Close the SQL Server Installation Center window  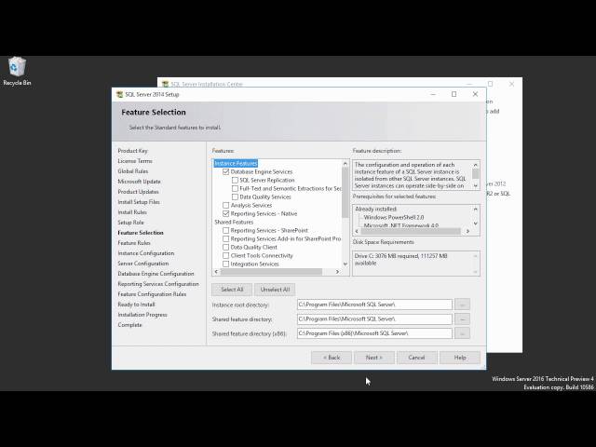[511, 84]
